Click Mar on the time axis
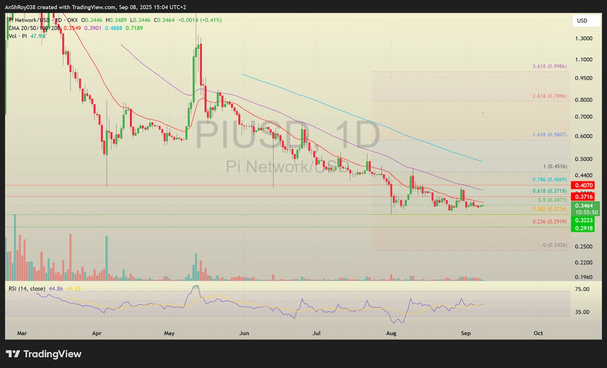Image resolution: width=607 pixels, height=368 pixels. click(21, 333)
